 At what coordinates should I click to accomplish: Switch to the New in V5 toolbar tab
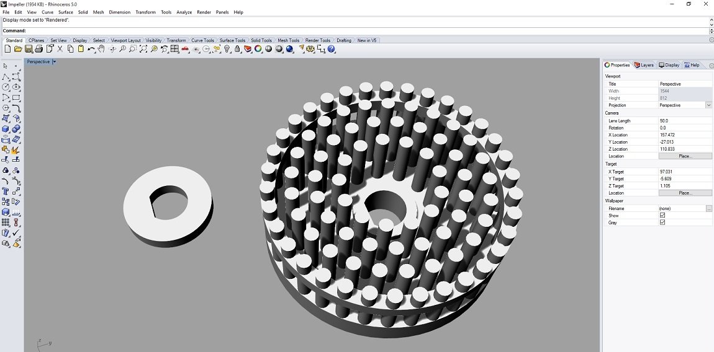click(366, 40)
